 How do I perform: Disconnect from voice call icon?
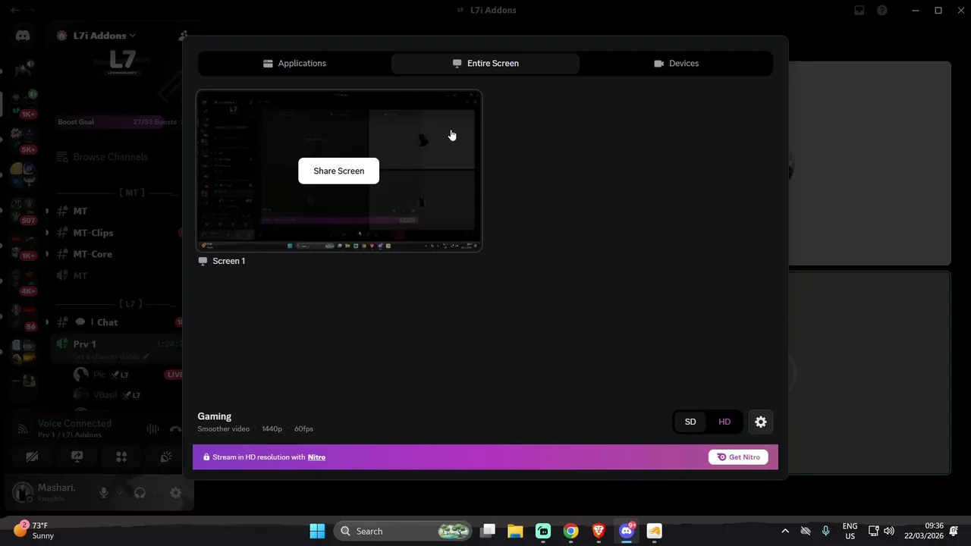(x=176, y=428)
